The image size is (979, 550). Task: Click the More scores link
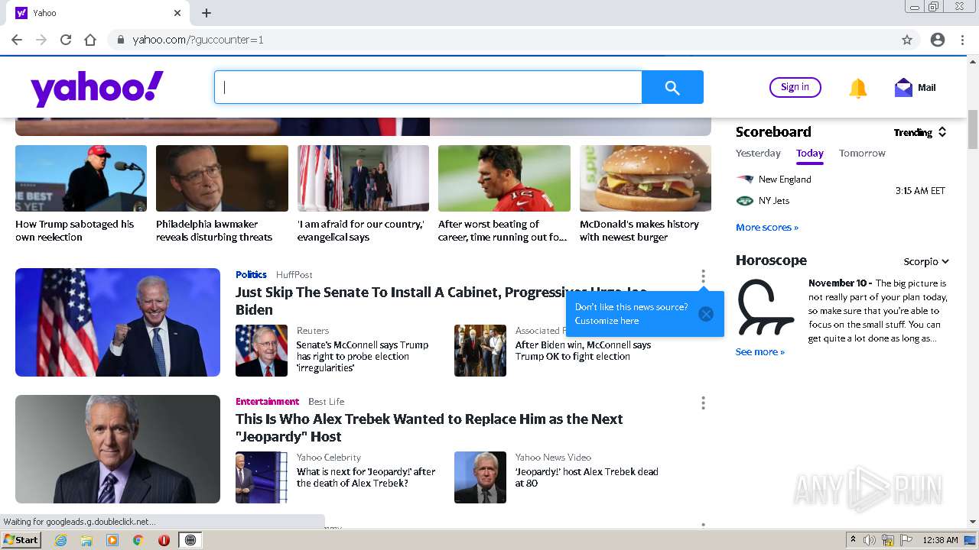click(x=767, y=227)
